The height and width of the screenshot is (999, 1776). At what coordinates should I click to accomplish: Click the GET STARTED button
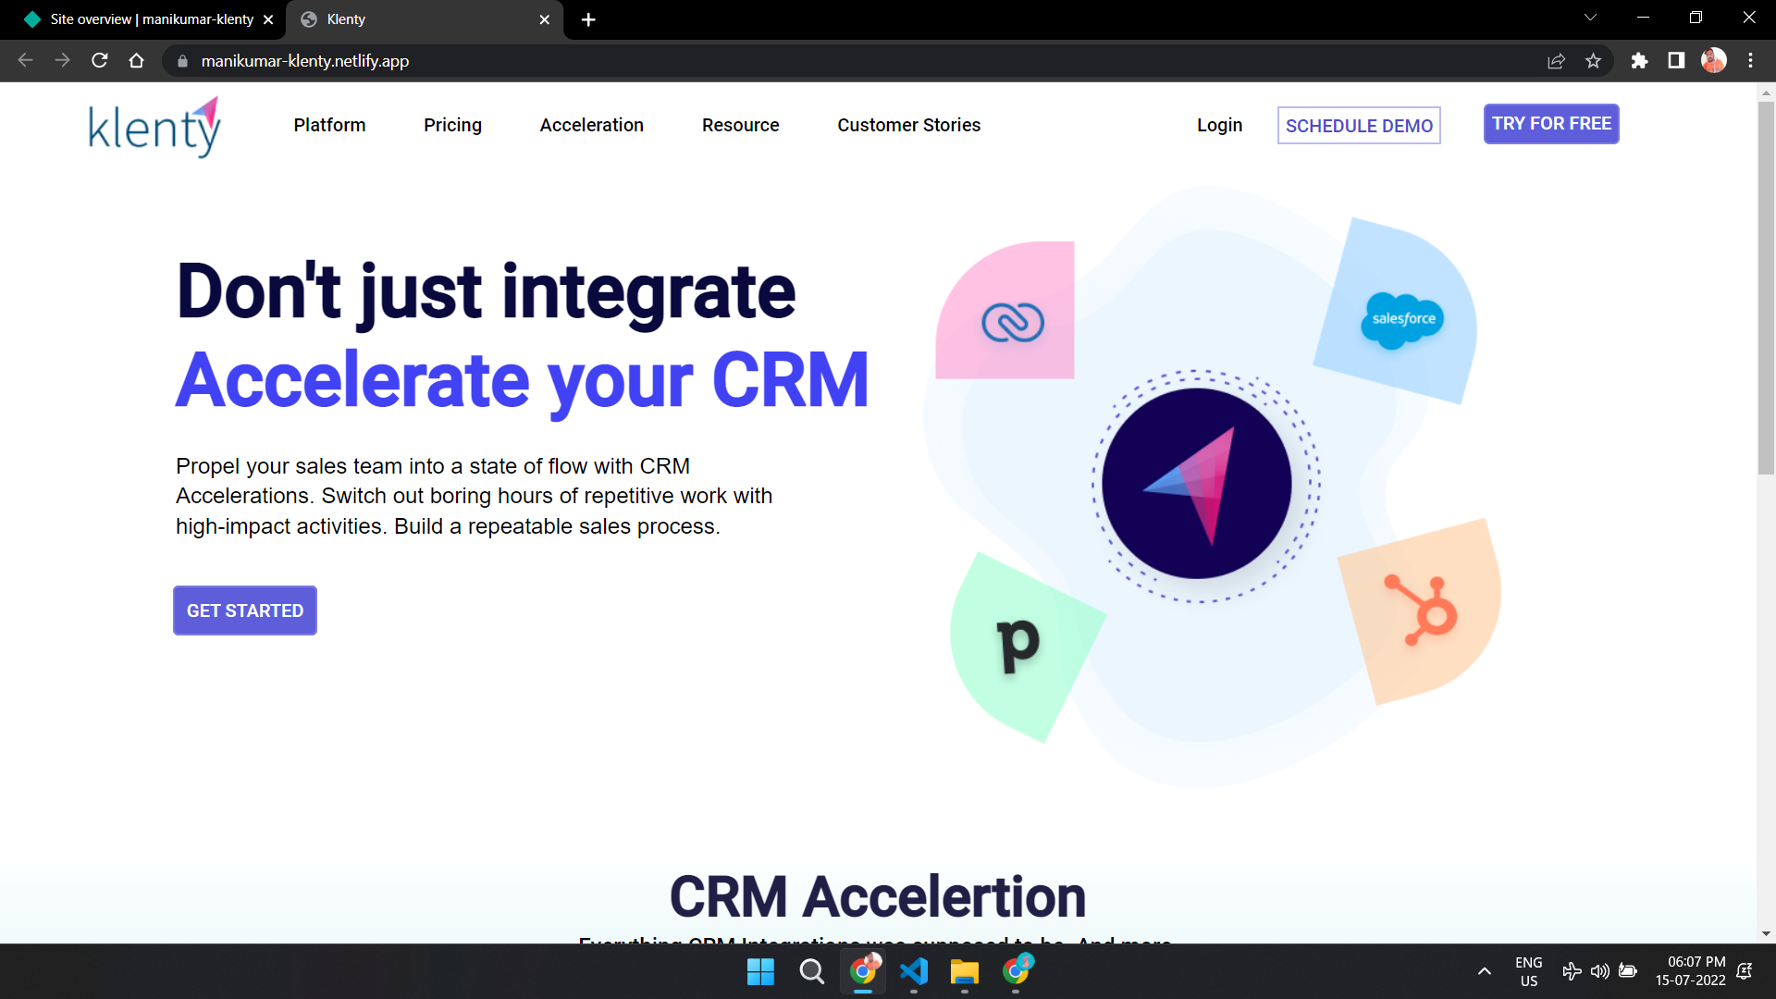click(x=245, y=610)
